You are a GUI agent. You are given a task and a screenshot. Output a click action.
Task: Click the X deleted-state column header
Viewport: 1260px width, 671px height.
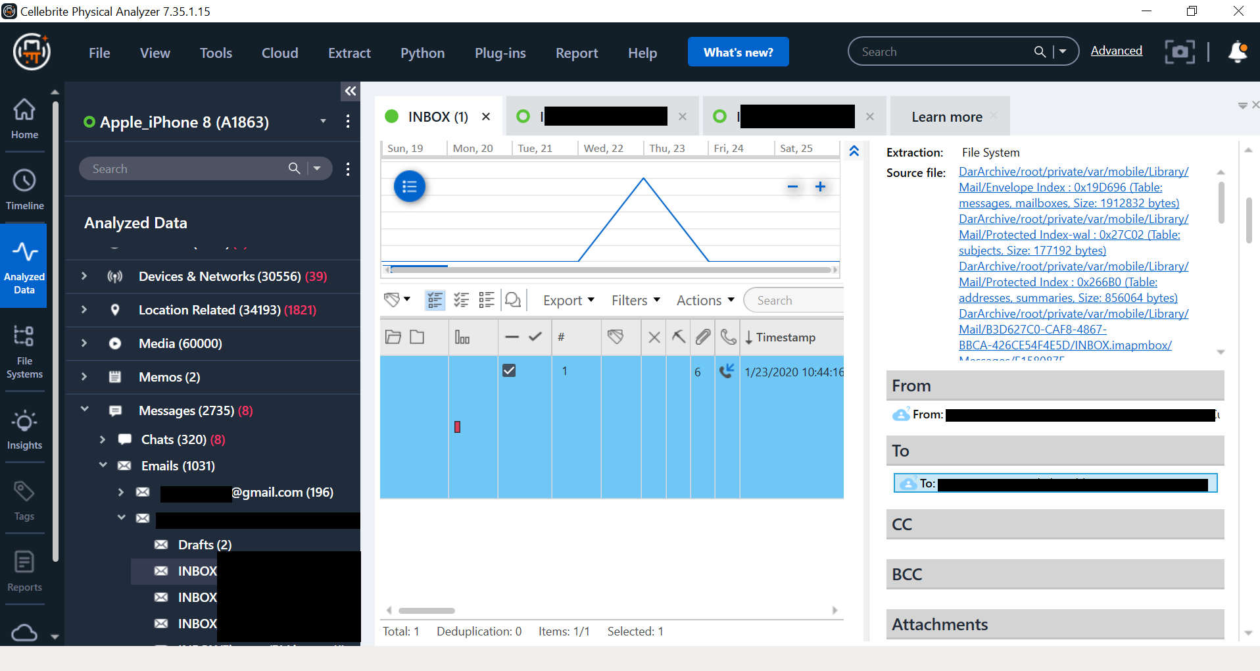point(654,337)
